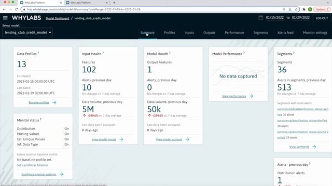Click arrow next to View model inputs
This screenshot has height=186, width=332.
121,139
